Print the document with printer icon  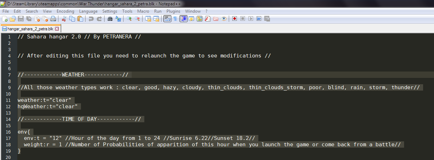tap(53, 19)
